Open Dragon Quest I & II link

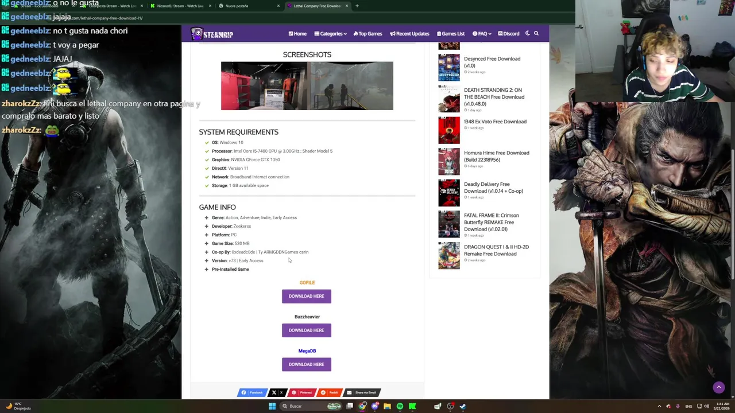pos(496,250)
